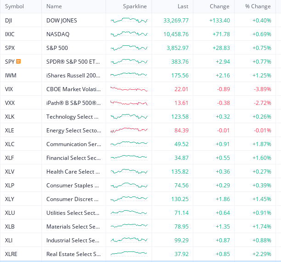Image resolution: width=281 pixels, height=262 pixels.
Task: Click the last price 10,458.76
Action: click(x=176, y=34)
